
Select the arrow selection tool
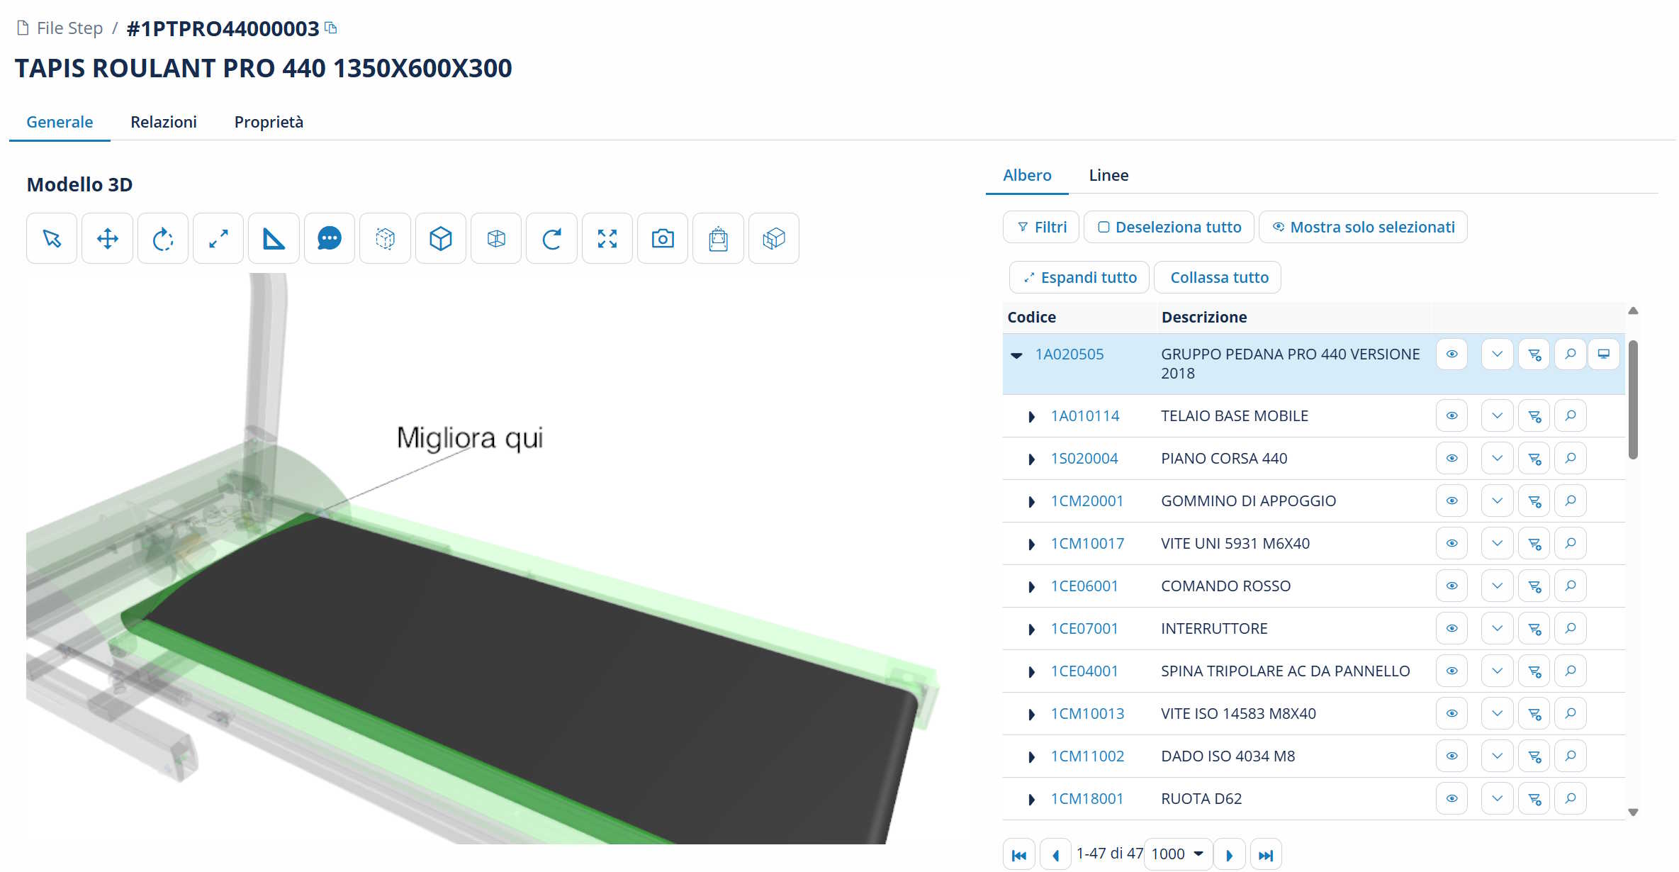51,238
